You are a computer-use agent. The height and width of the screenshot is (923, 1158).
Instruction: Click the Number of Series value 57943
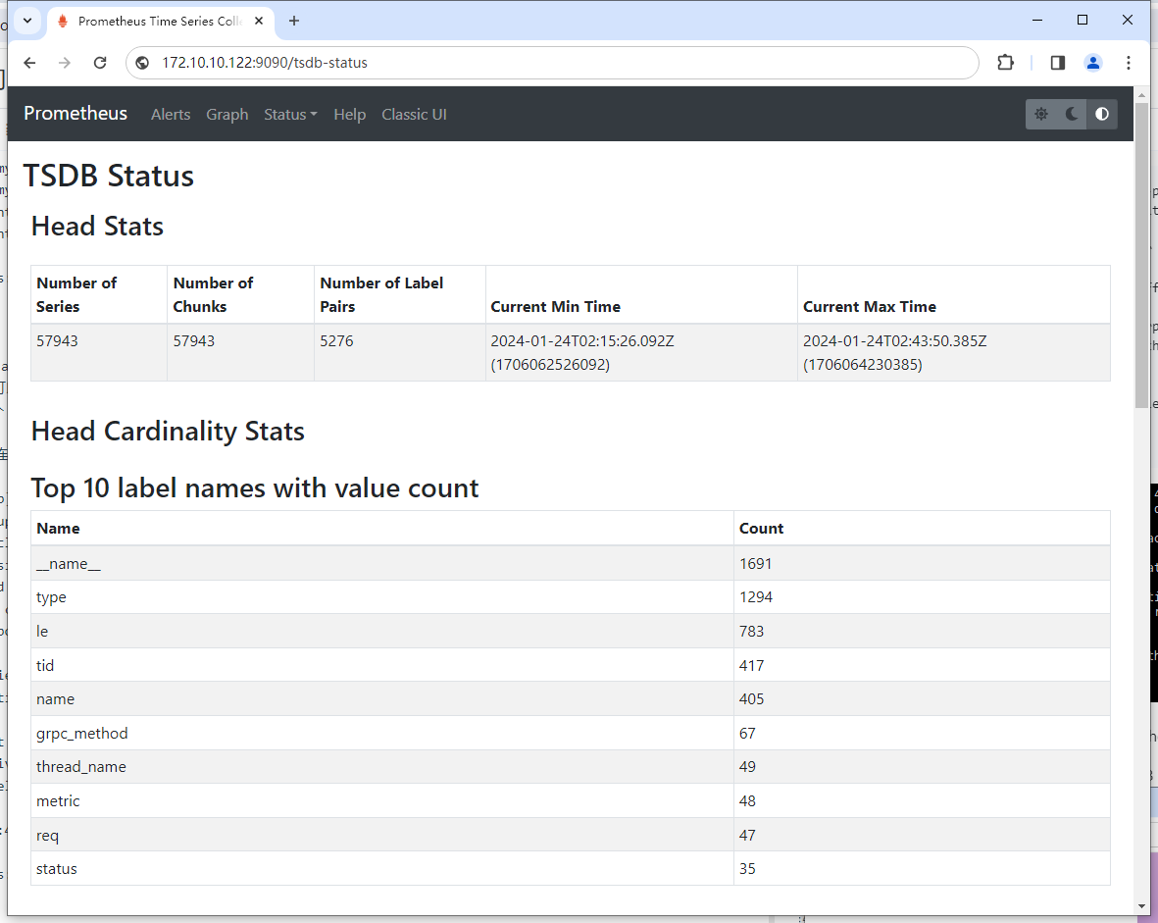[x=57, y=340]
